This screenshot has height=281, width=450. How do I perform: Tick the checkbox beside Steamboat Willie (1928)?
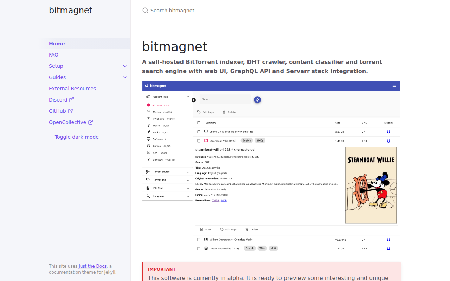click(199, 141)
